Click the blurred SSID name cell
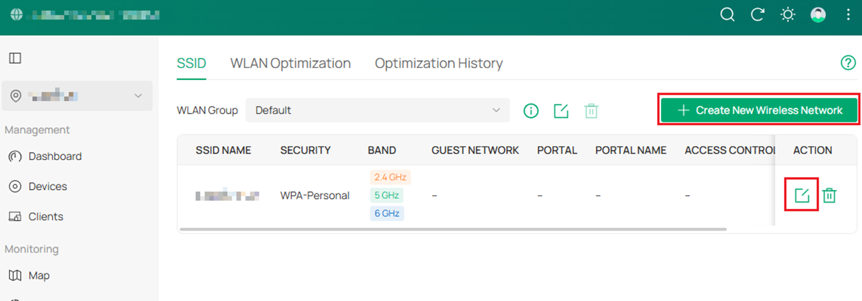This screenshot has width=862, height=301. (x=227, y=195)
